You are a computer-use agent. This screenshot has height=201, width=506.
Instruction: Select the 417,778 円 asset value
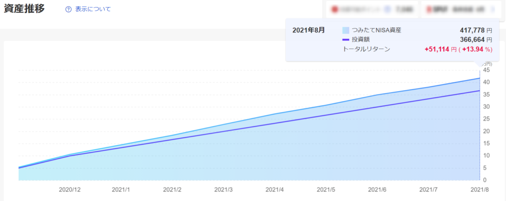click(476, 31)
